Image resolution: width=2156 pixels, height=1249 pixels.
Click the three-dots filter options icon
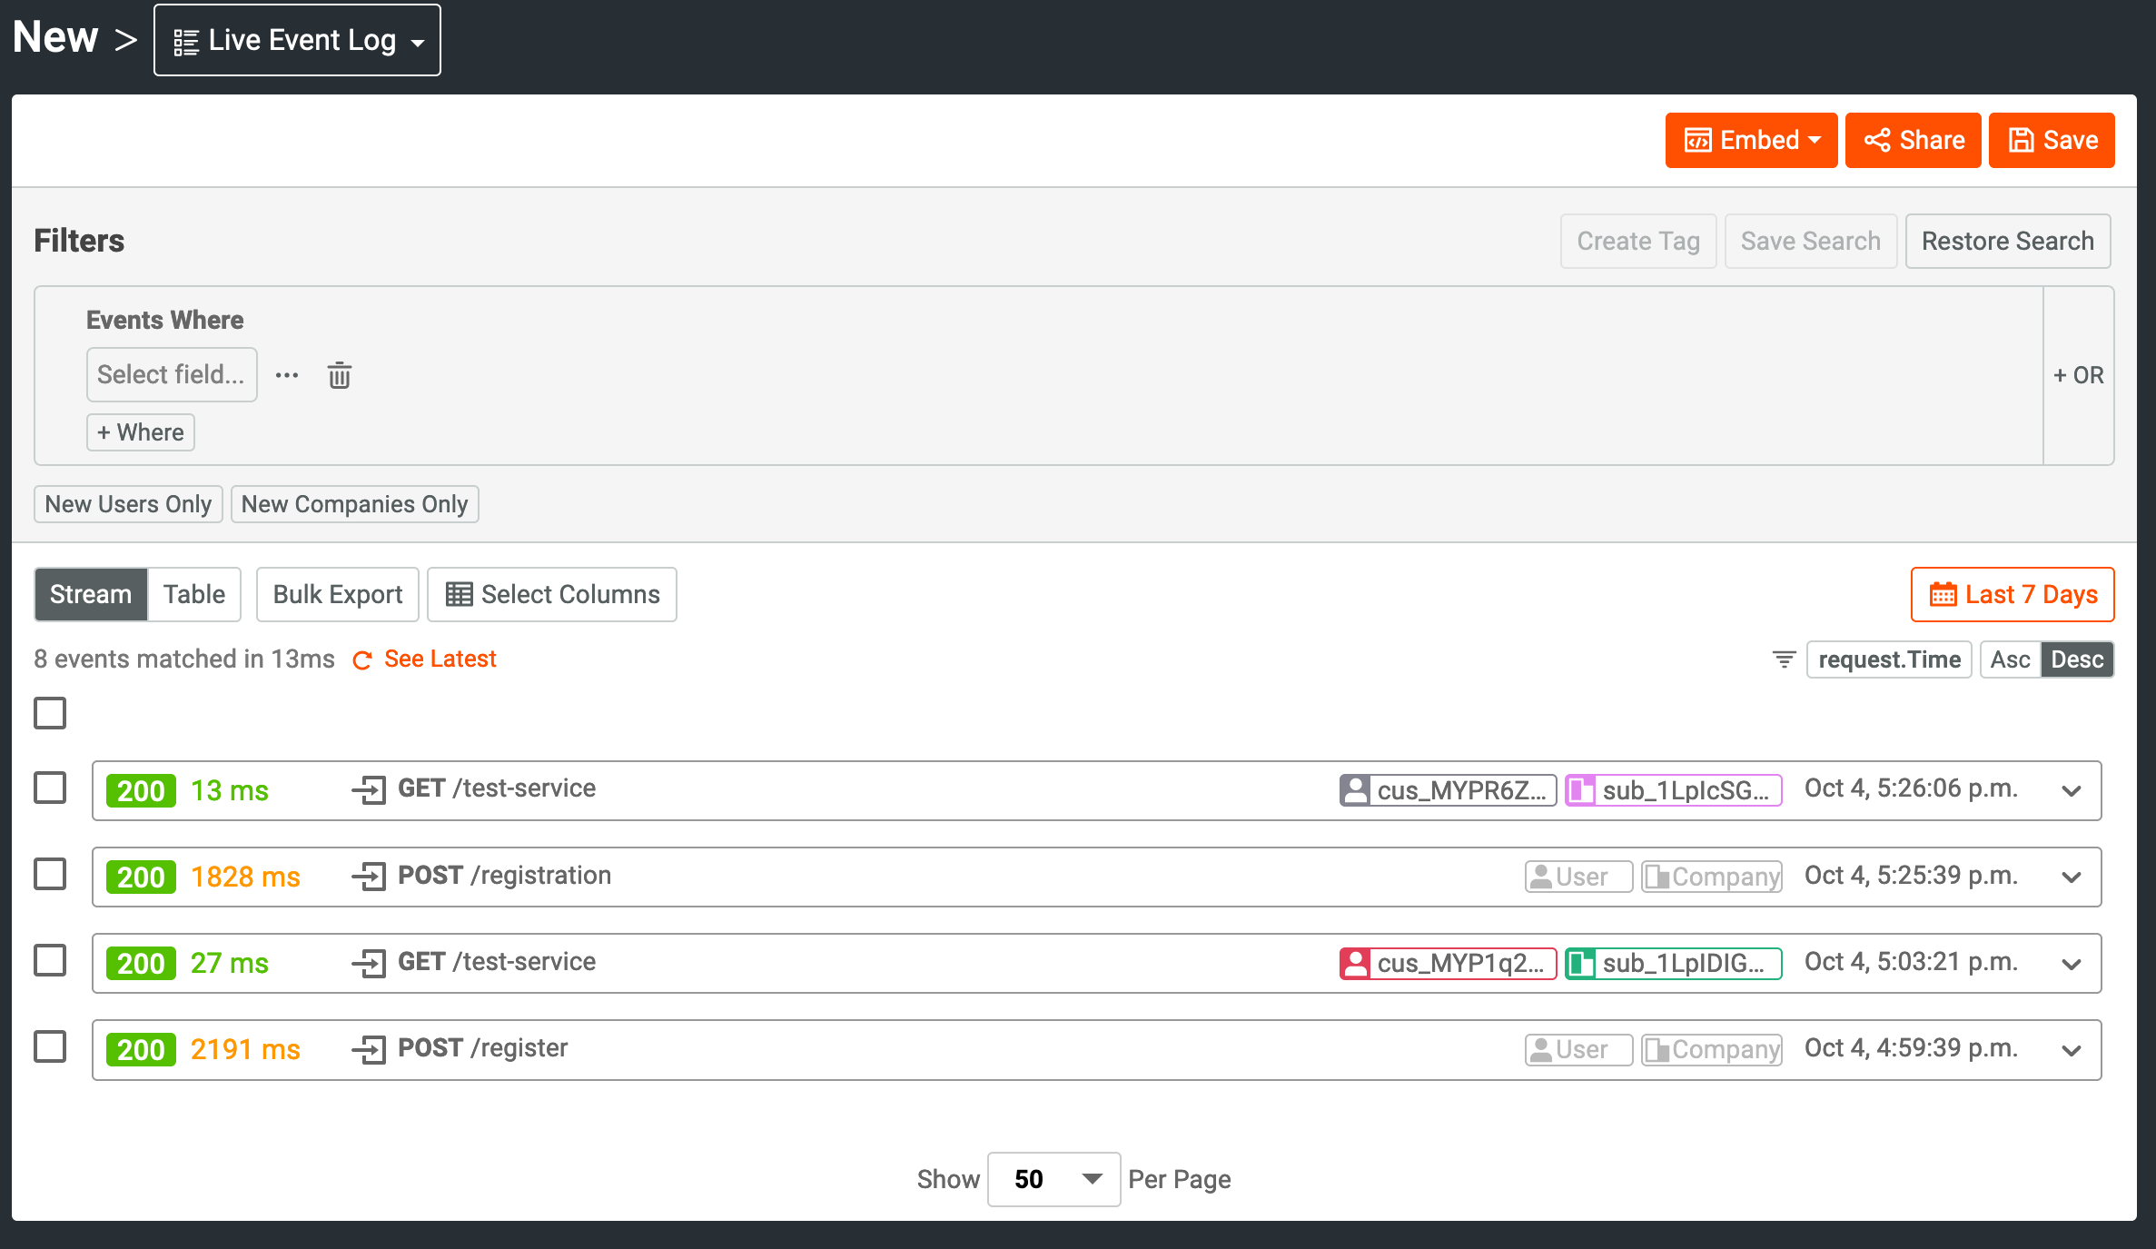click(287, 375)
